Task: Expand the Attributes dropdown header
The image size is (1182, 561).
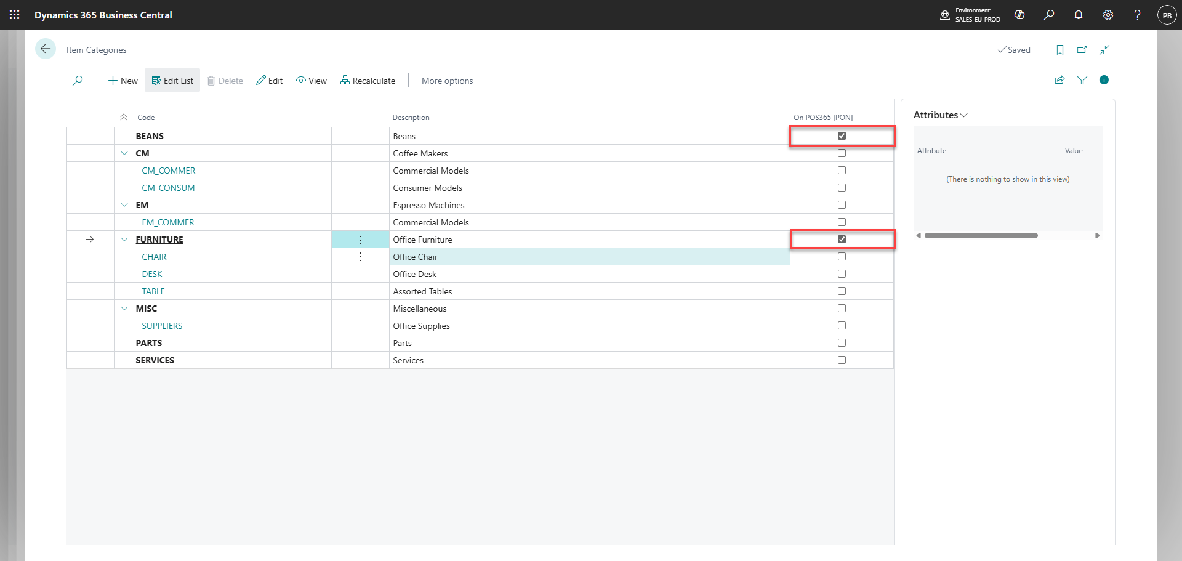Action: [940, 115]
